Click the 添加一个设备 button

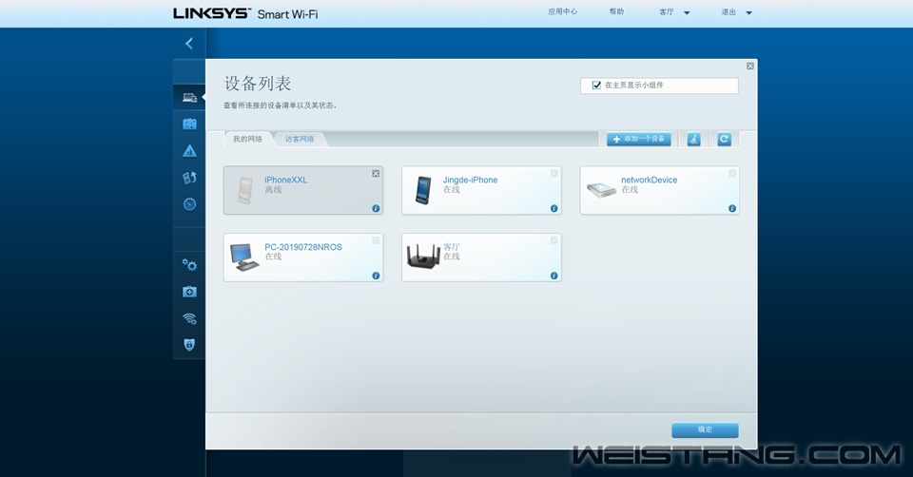639,140
